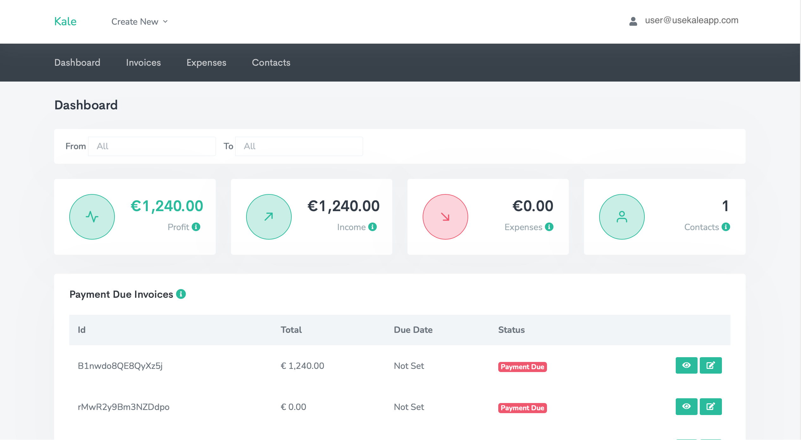Open the To date picker field

(299, 146)
